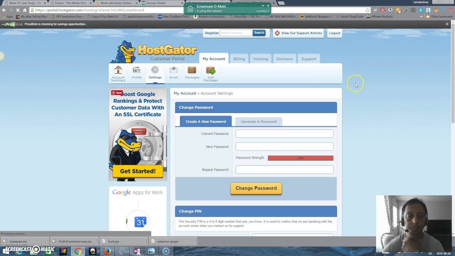
Task: Click the Logout button
Action: 334,33
